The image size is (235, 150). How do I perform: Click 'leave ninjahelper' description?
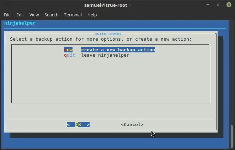[105, 55]
